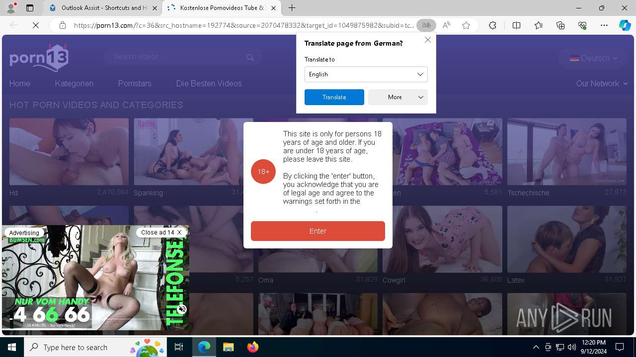Open the Extensions icon
The image size is (636, 357).
492,25
